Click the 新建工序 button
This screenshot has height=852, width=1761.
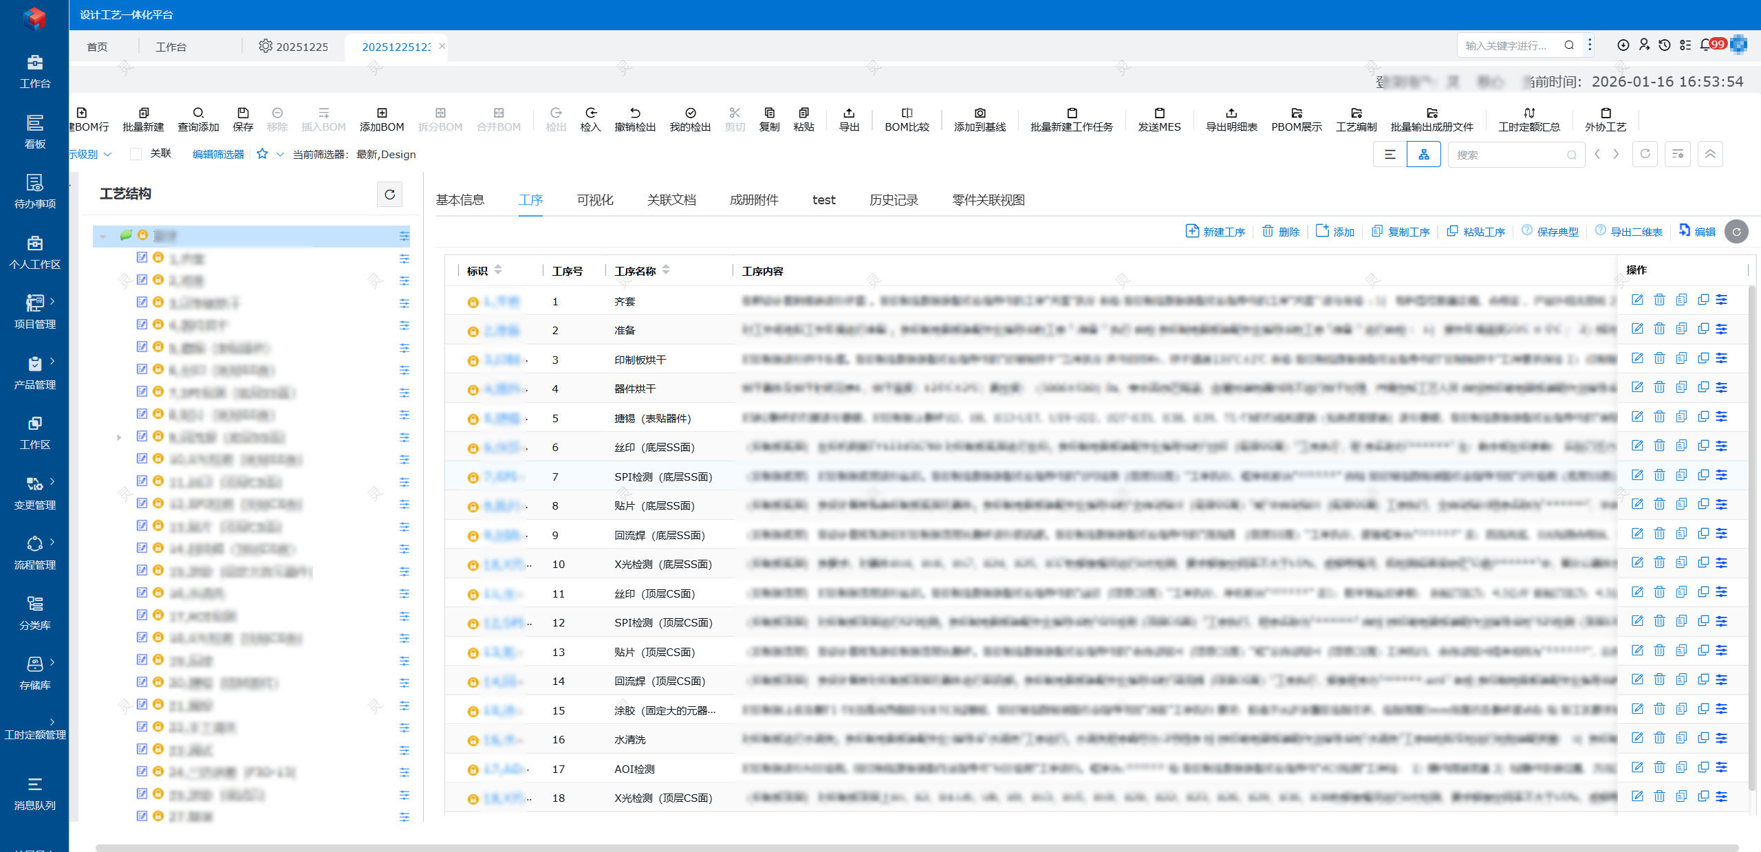[1216, 232]
